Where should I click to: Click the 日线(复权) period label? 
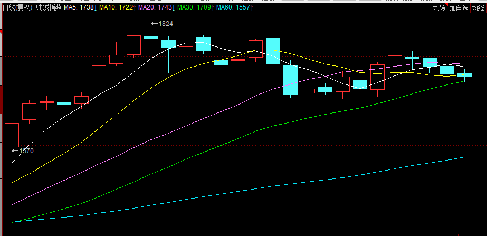point(17,8)
